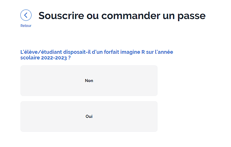Choose Oui for the 2022-2023 imagine R question
The height and width of the screenshot is (147, 231).
[89, 117]
